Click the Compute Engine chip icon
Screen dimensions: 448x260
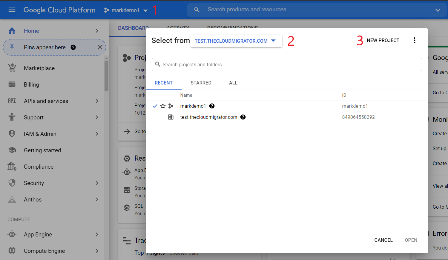pyautogui.click(x=12, y=251)
